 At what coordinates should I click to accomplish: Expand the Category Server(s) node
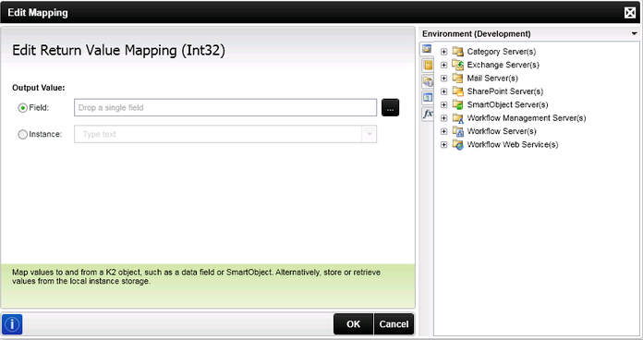point(443,51)
